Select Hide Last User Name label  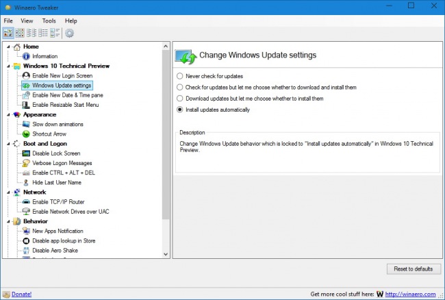coord(57,182)
